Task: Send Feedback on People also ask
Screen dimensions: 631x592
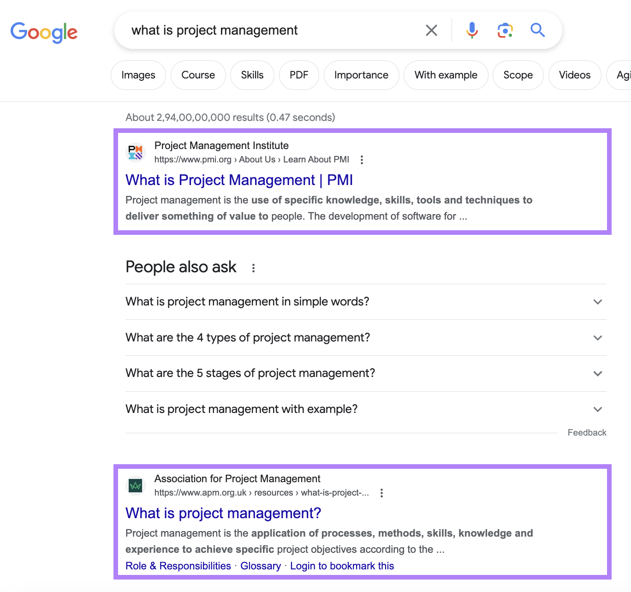Action: click(587, 432)
